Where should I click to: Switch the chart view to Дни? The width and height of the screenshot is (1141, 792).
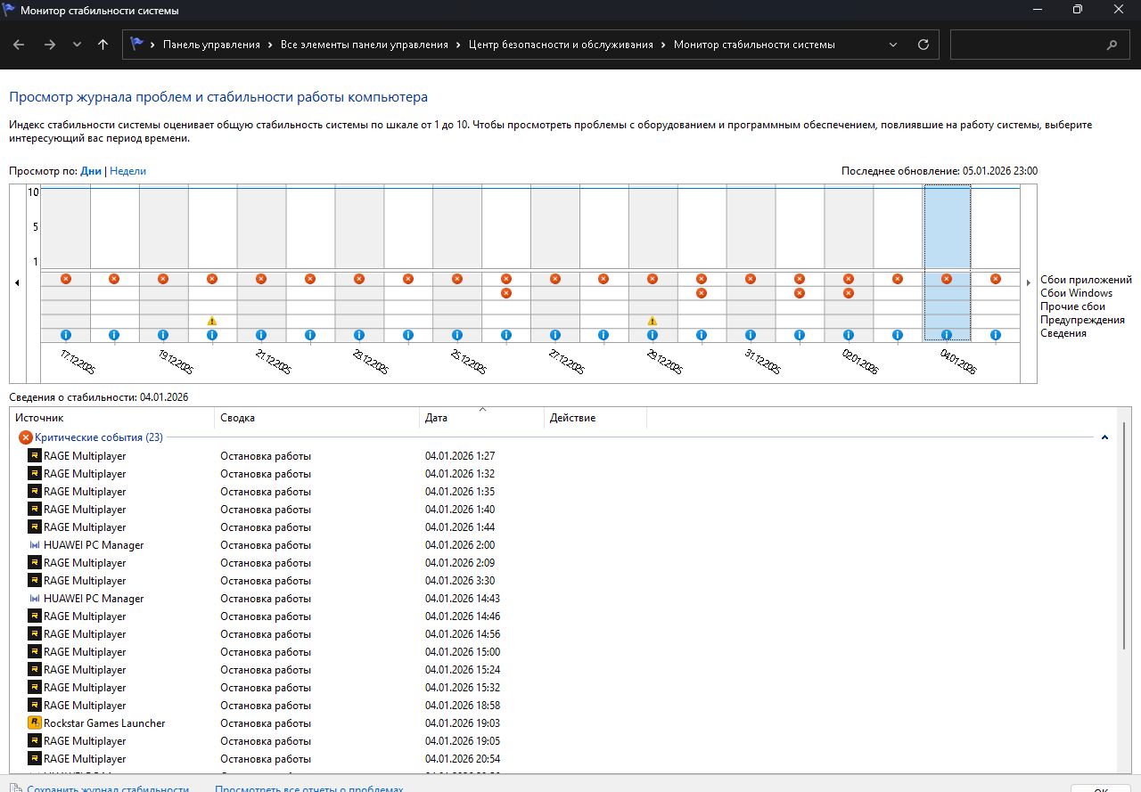click(91, 171)
